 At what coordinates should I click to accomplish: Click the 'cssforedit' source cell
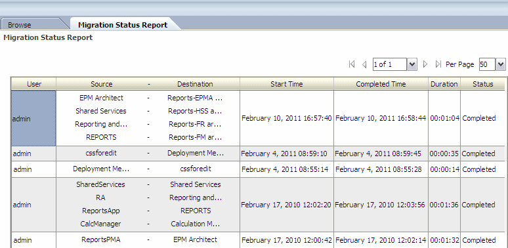click(x=102, y=153)
